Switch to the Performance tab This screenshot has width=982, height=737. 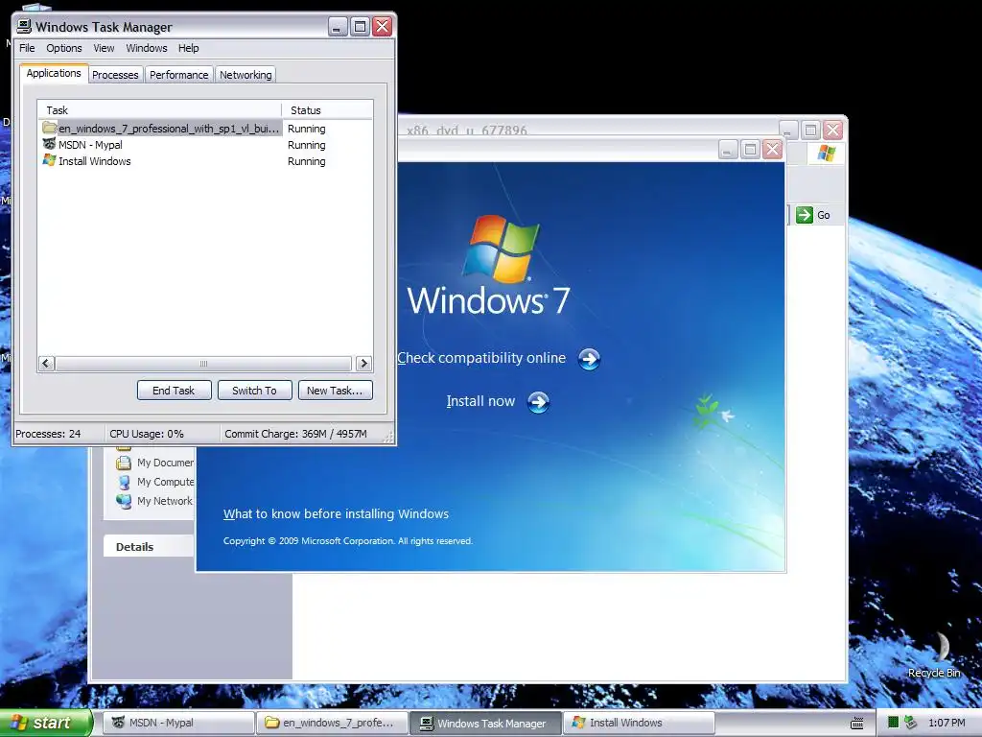point(178,75)
